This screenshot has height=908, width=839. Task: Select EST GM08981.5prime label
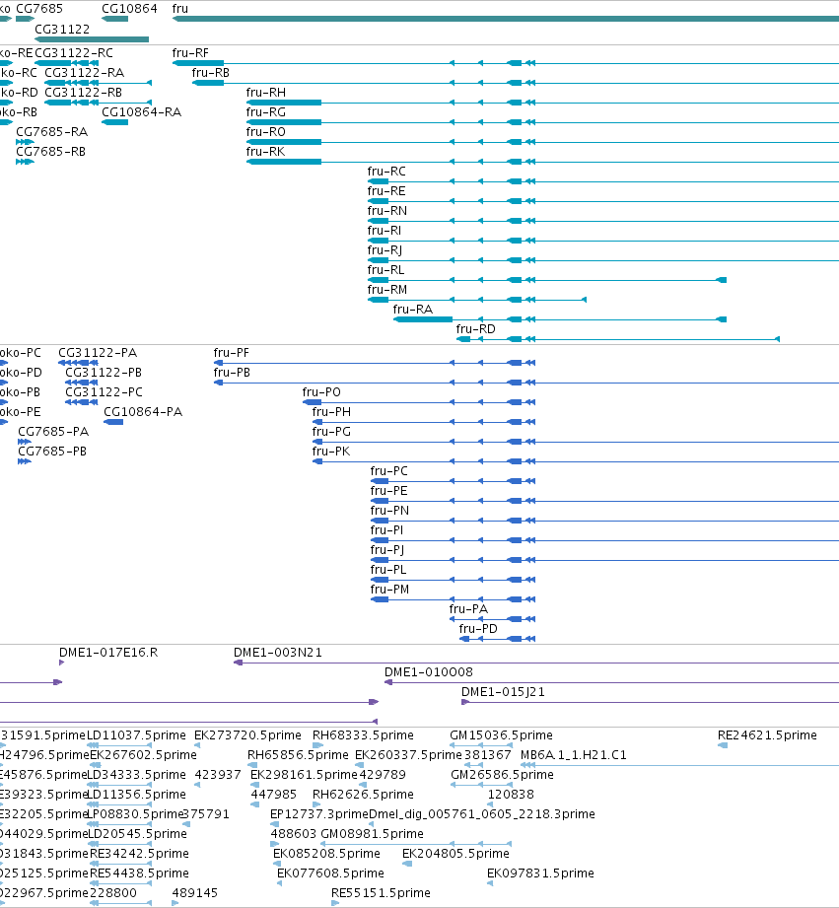[x=372, y=833]
